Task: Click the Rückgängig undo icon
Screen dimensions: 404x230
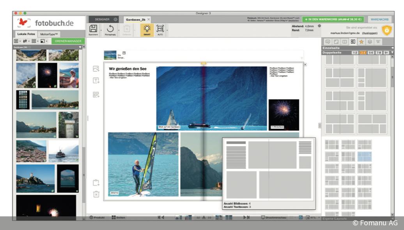Action: 110,28
